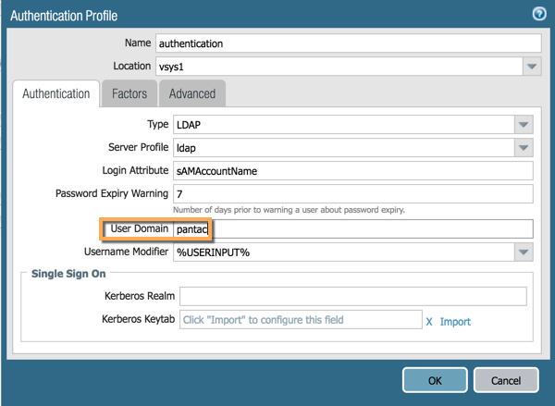Clear Kerberos Keytab with the X icon
The height and width of the screenshot is (406, 555).
(x=429, y=321)
